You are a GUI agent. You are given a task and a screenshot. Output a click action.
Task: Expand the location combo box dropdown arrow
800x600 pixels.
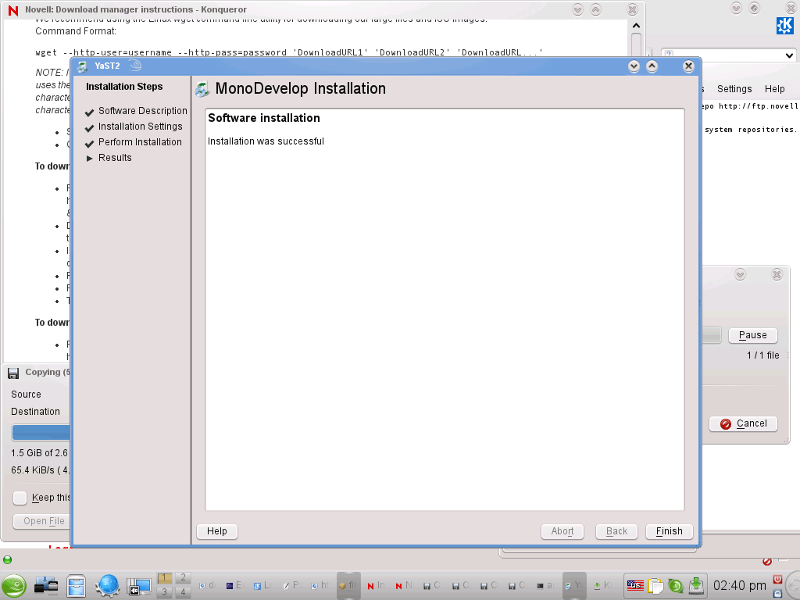tap(789, 55)
